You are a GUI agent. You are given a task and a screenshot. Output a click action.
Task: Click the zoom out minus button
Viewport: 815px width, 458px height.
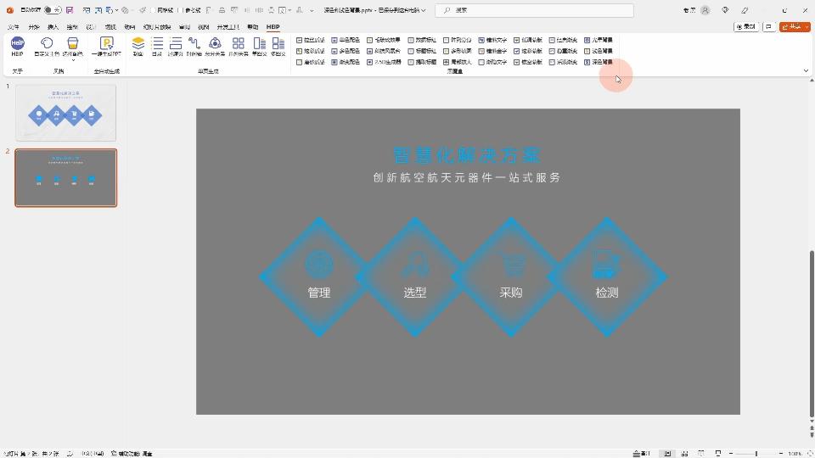(x=731, y=453)
